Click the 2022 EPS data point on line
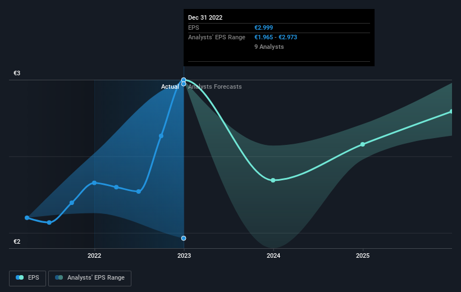This screenshot has width=461, height=292. (94, 183)
